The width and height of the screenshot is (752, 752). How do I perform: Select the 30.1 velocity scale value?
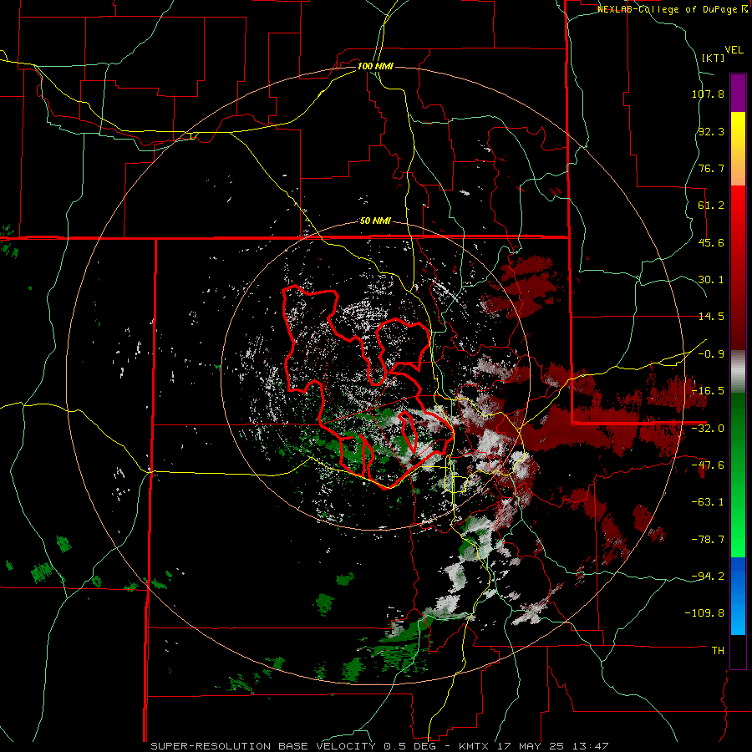pyautogui.click(x=711, y=280)
